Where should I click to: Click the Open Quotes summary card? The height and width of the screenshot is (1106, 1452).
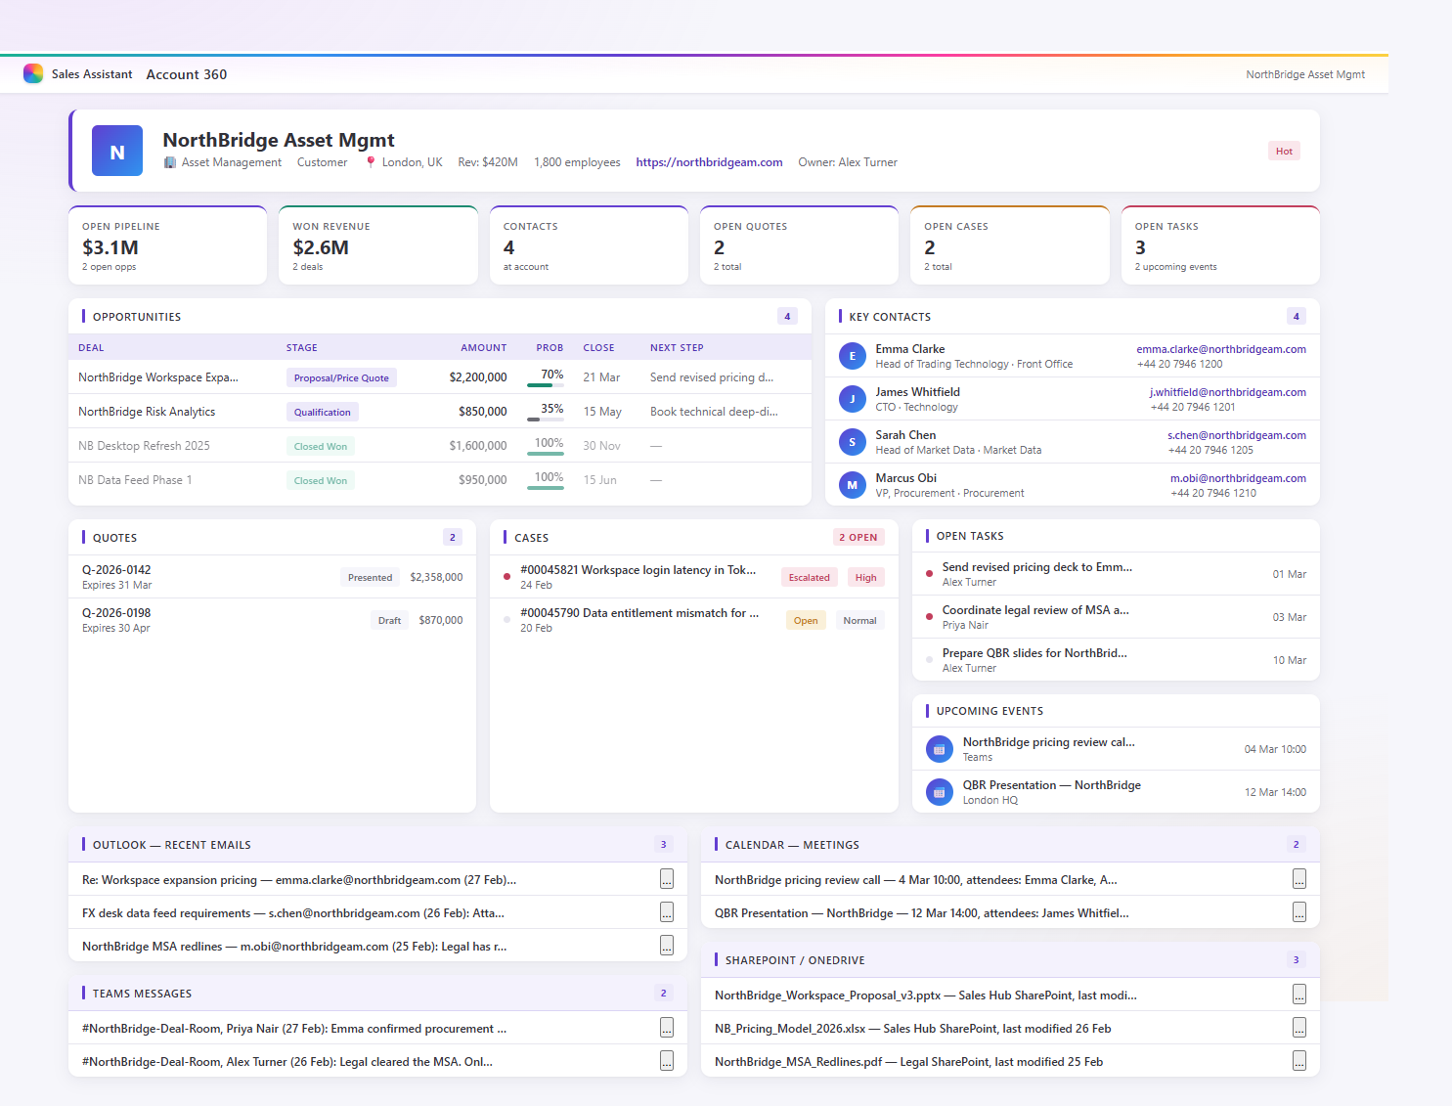click(x=799, y=245)
